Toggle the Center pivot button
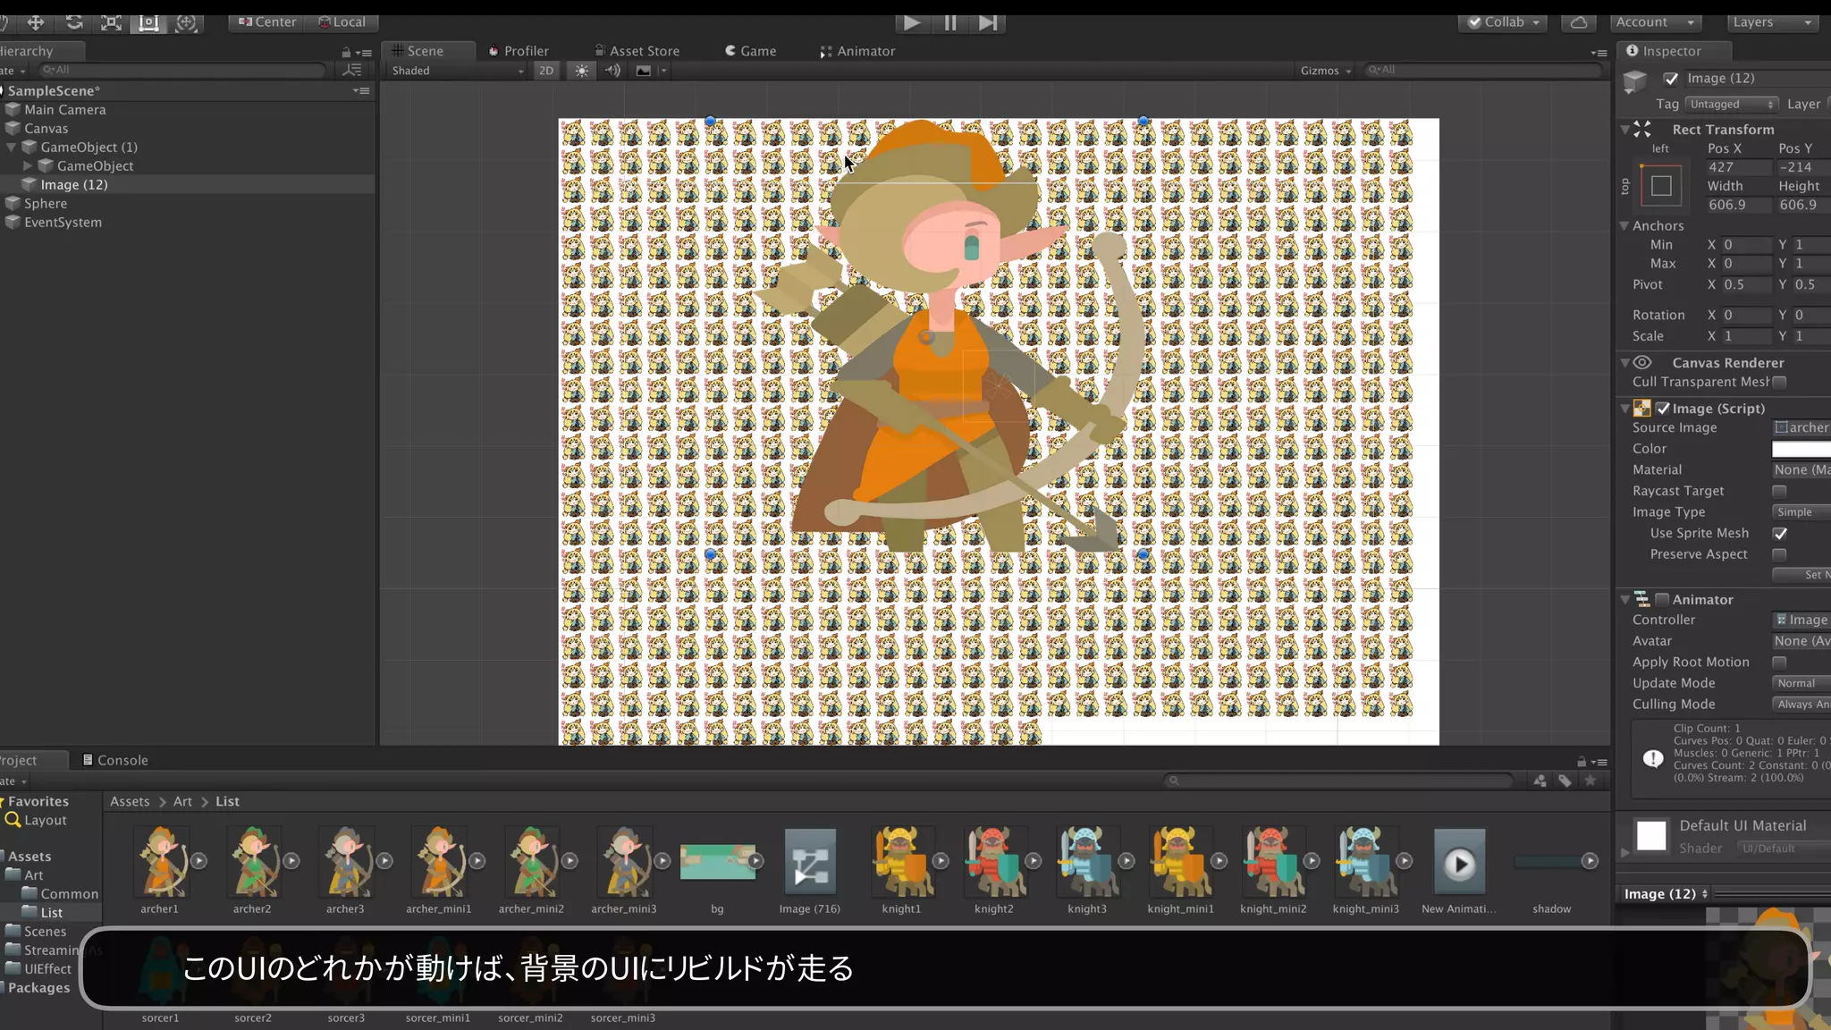 [267, 22]
